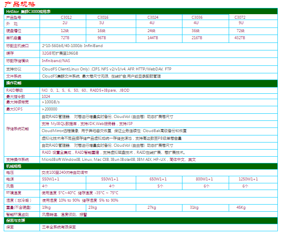Image resolution: width=282 pixels, height=235 pixels.
Task: Click the 432TB capacity value
Action: pos(240,38)
